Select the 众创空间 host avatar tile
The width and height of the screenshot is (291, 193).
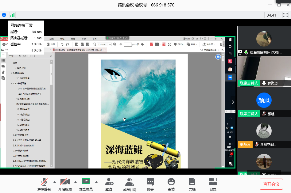264,132
